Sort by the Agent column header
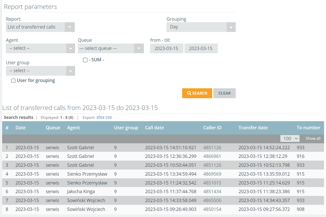This screenshot has height=217, width=326. [73, 128]
